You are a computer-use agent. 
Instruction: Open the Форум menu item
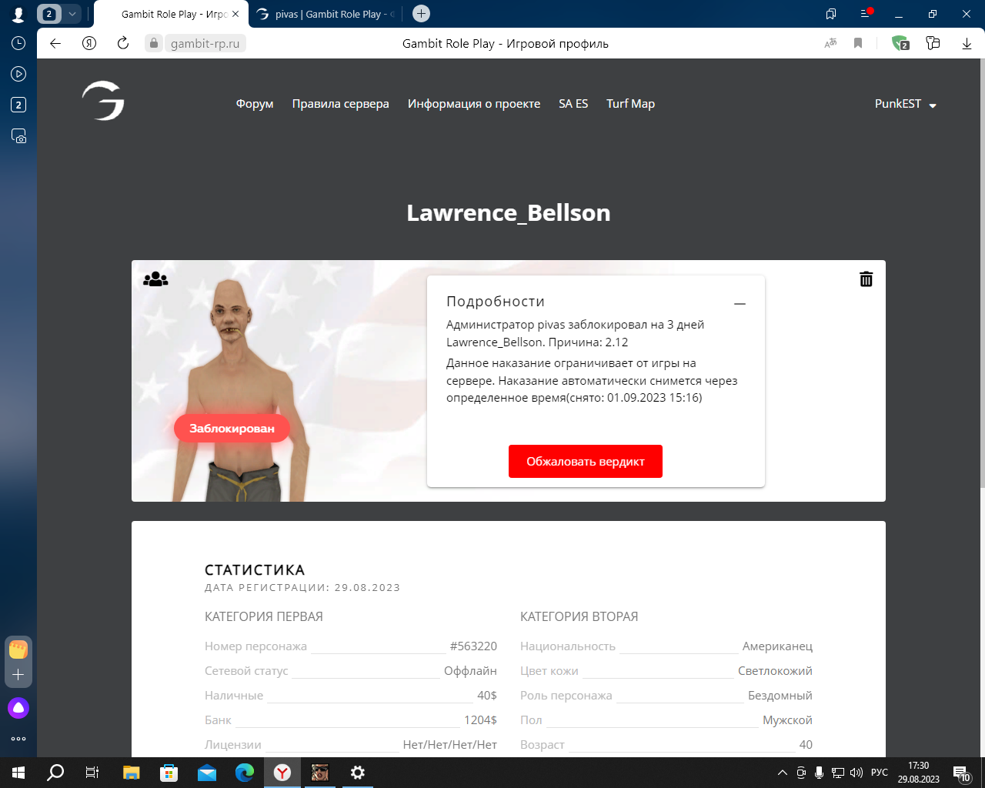coord(255,104)
